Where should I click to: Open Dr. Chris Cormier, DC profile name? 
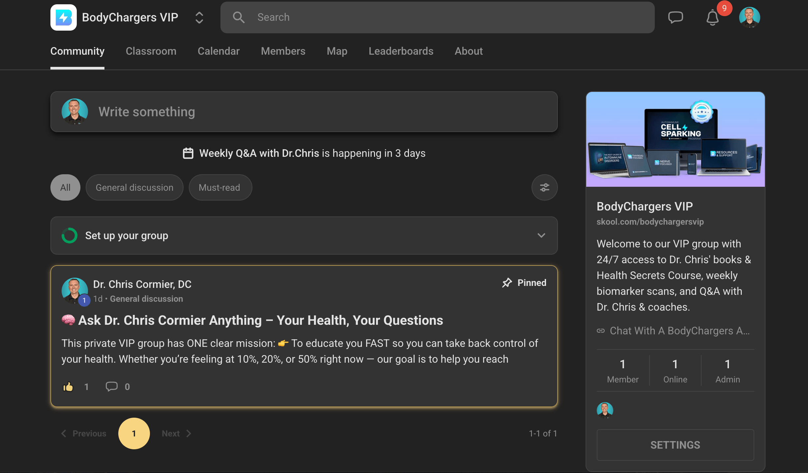[142, 284]
